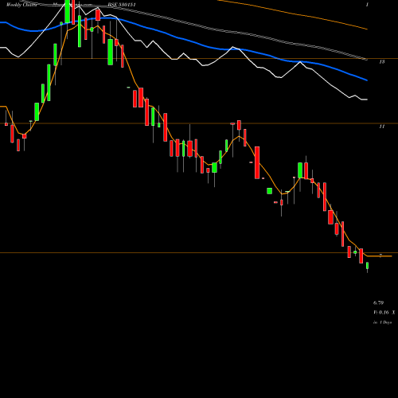Click the 'in 1 Days' text
The height and width of the screenshot is (398, 398).
pos(382,322)
